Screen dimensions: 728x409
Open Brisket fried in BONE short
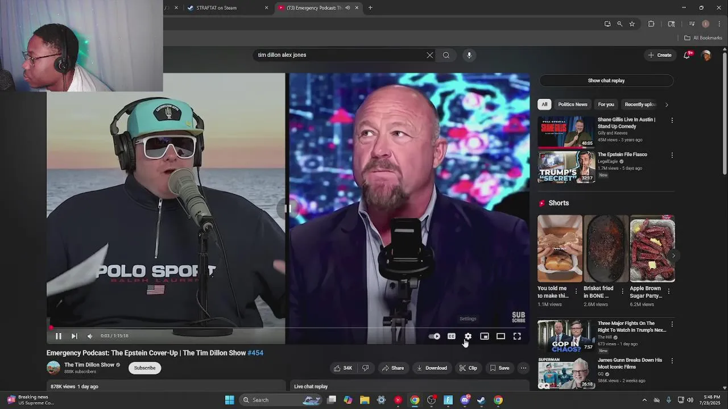[606, 248]
